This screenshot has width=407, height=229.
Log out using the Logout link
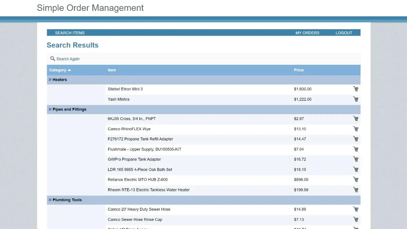[344, 33]
